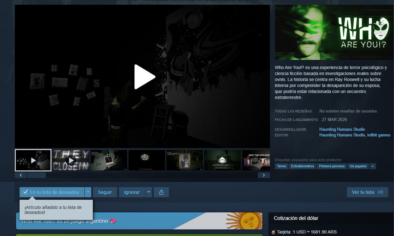Screen dimensions: 394x236
Task: Click the 'Cotización del dólar' heading
Action: click(296, 218)
